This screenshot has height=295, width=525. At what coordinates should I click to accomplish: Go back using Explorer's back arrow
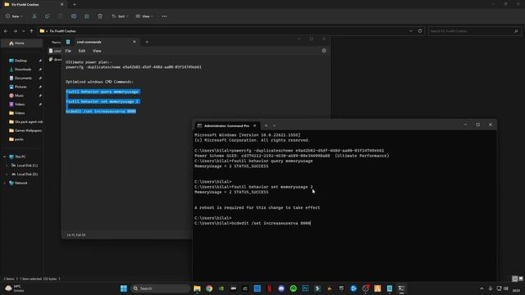pyautogui.click(x=6, y=31)
